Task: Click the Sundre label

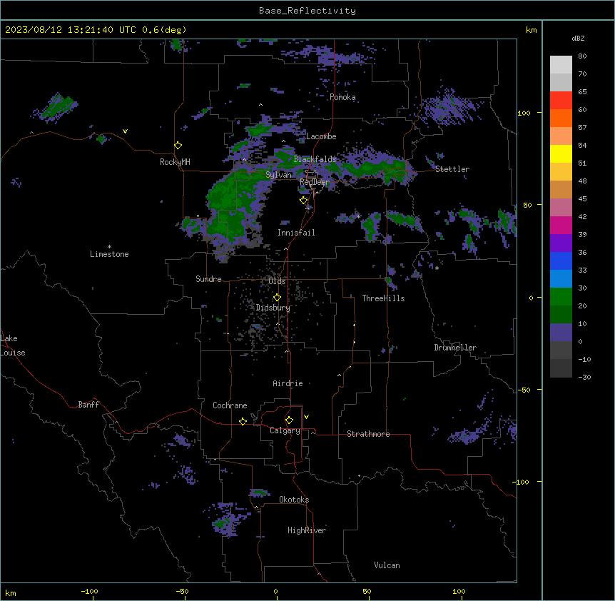Action: pos(208,279)
